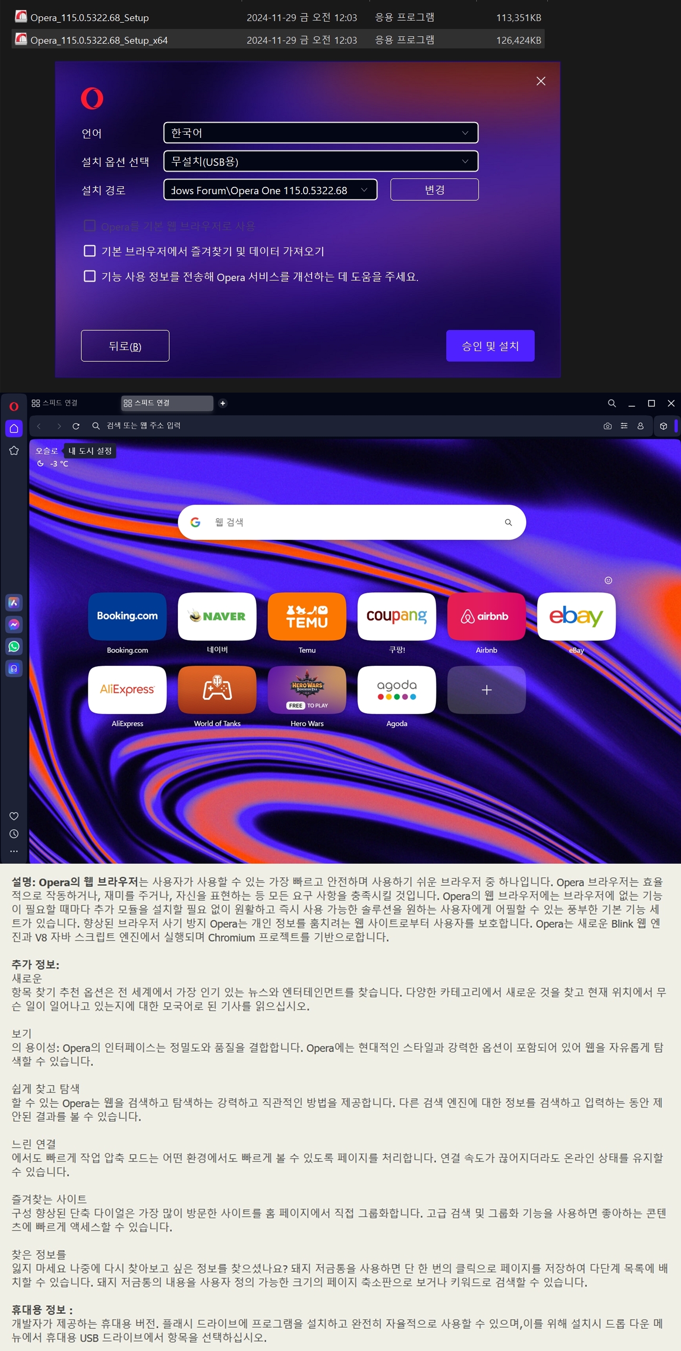Select the Opera_115.0.5322.68_Setup_x64 file
Viewport: 681px width, 1351px height.
[x=278, y=39]
